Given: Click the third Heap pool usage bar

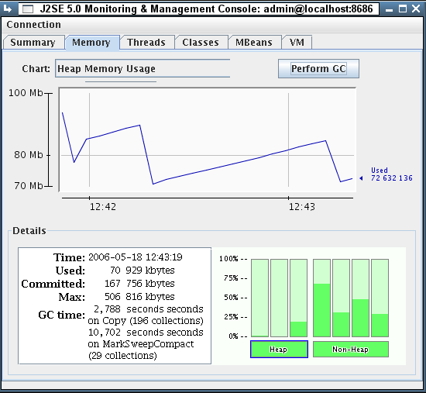Looking at the screenshot, I should pyautogui.click(x=298, y=298).
